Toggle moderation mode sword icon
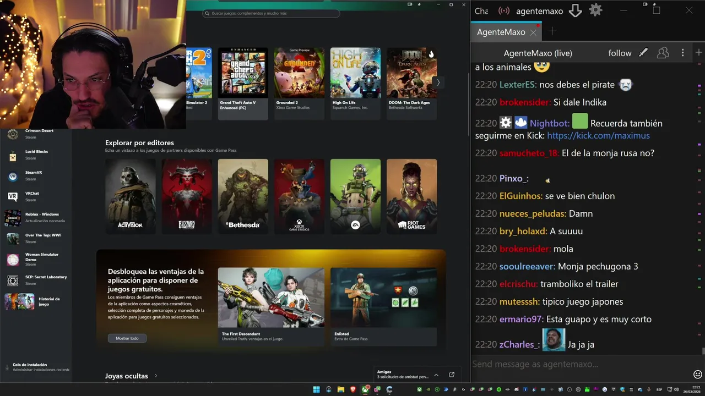 (x=643, y=53)
